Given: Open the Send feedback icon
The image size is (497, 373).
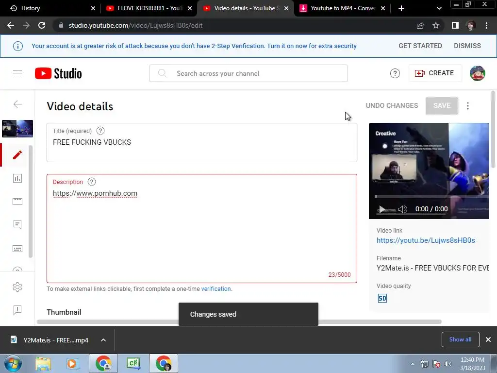Looking at the screenshot, I should coord(17,310).
